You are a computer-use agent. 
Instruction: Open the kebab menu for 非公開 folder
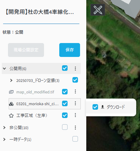tap(75, 127)
